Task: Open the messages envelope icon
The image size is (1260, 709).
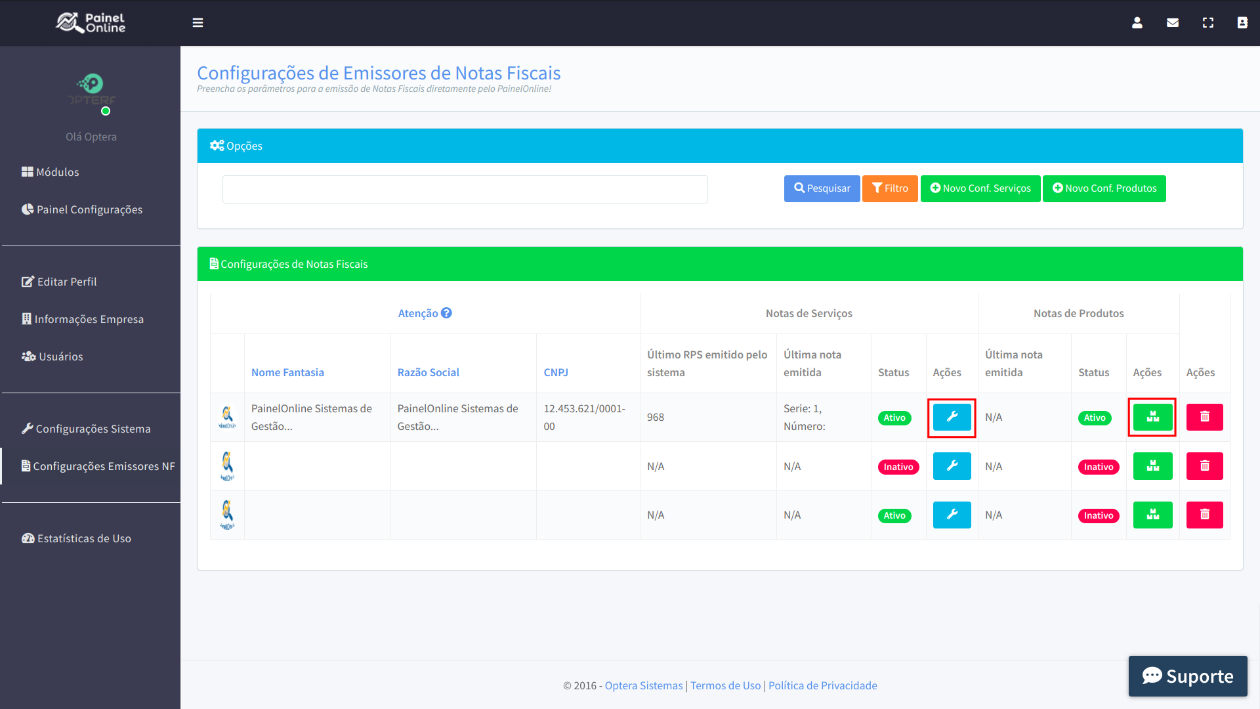Action: 1173,23
